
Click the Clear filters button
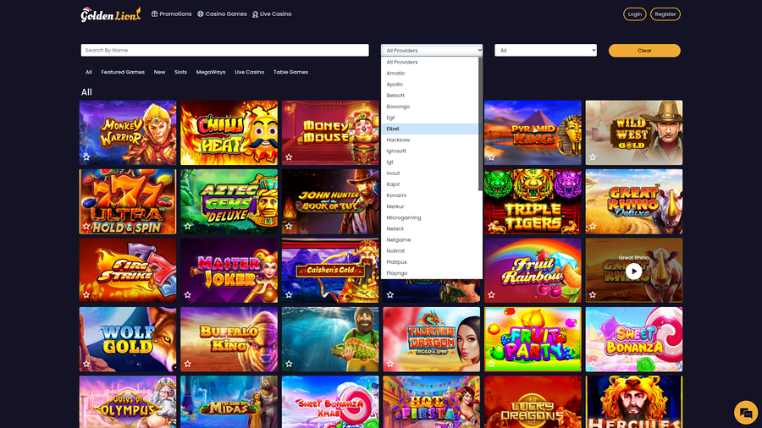(x=644, y=51)
